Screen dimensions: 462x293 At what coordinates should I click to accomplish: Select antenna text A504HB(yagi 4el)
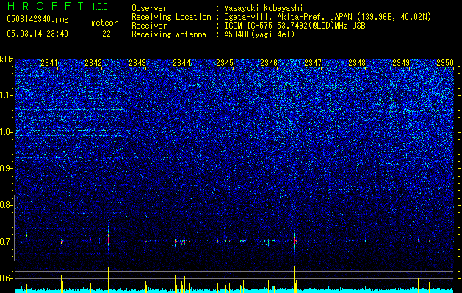[x=259, y=34]
